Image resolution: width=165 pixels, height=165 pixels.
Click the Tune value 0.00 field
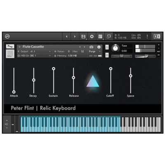coord(126,51)
